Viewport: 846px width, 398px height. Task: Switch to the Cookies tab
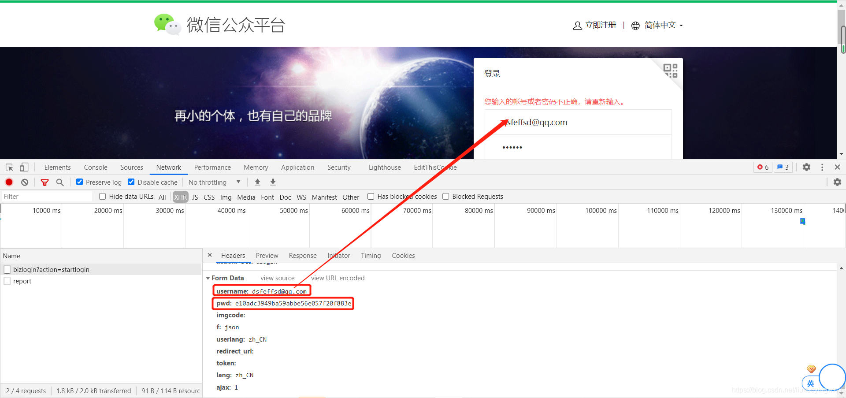(403, 256)
